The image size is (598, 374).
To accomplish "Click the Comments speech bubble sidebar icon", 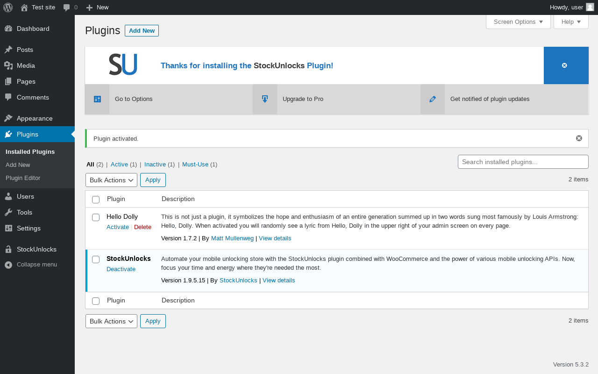I will pyautogui.click(x=8, y=97).
